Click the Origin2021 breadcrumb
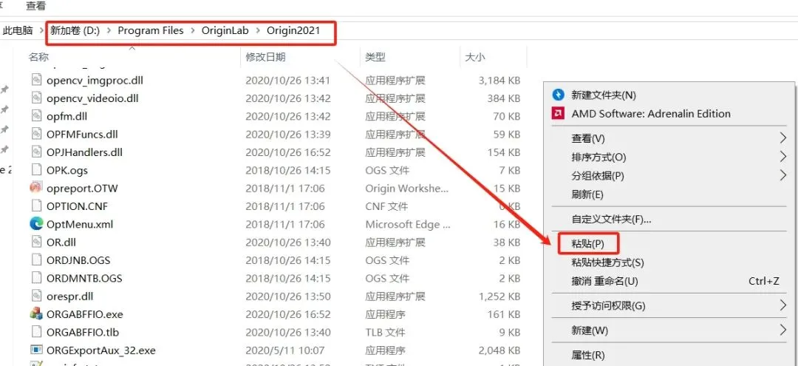 click(x=293, y=30)
